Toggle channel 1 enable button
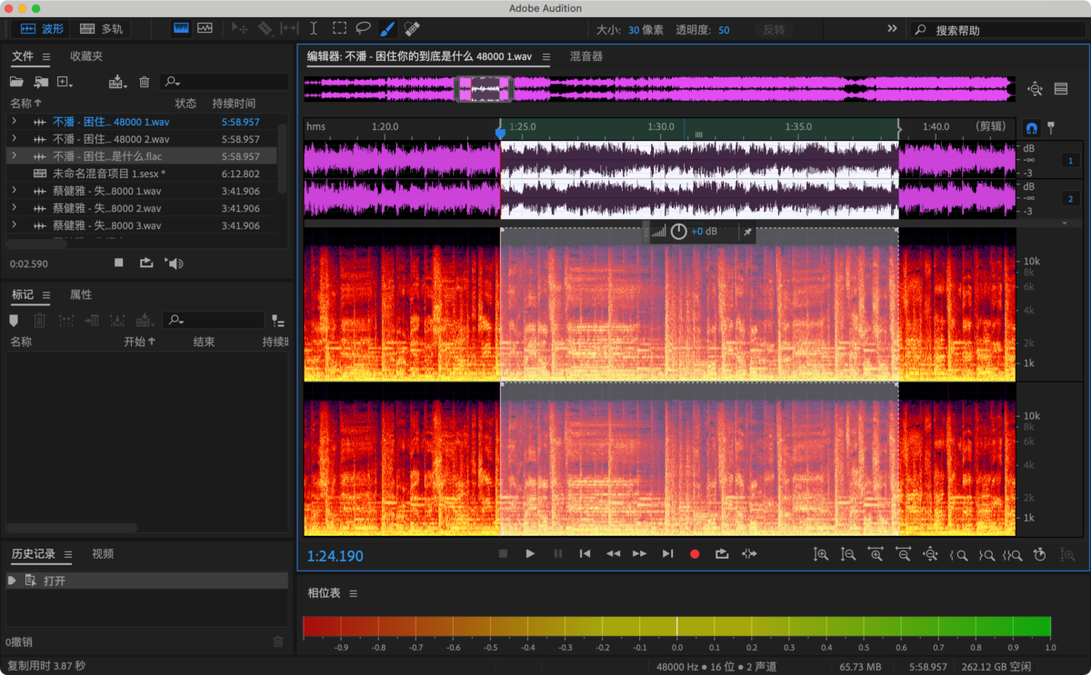The height and width of the screenshot is (675, 1091). [1070, 161]
